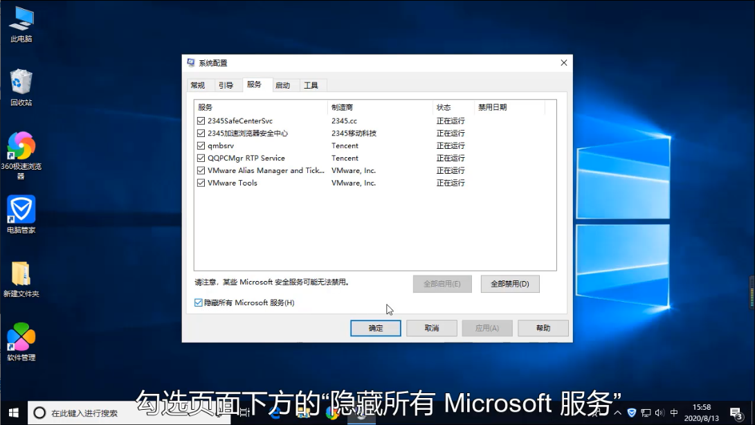Screen dimensions: 755x425
Task: Switch to the 常规 tab
Action: coord(198,85)
